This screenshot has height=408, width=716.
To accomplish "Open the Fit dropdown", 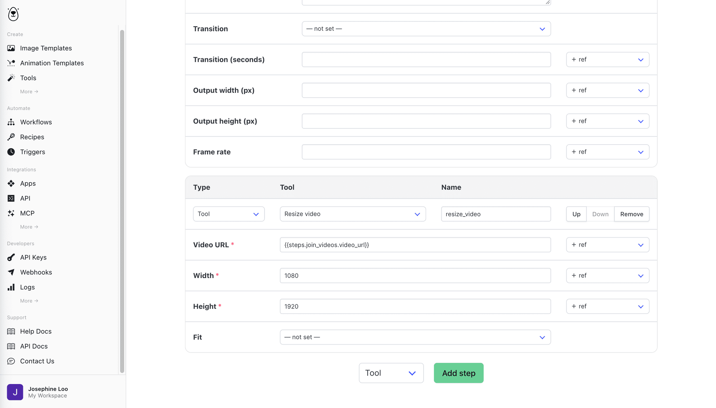I will pyautogui.click(x=415, y=337).
